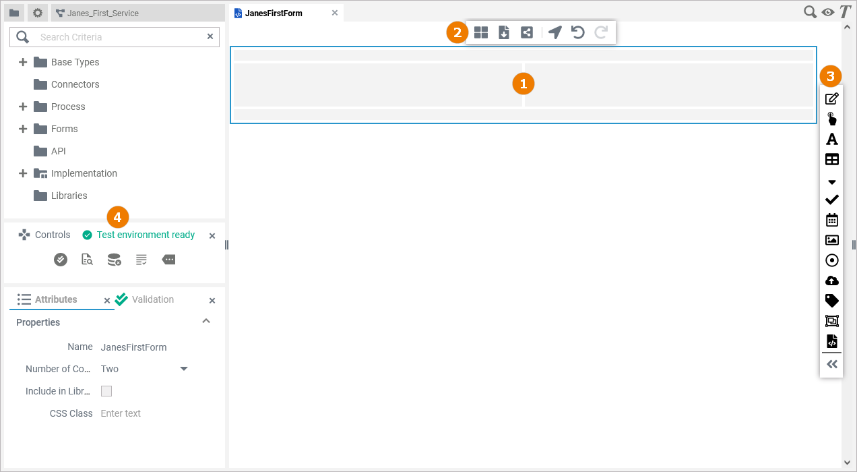Pick the Table control icon
Screen dimensions: 857x472
click(x=831, y=159)
